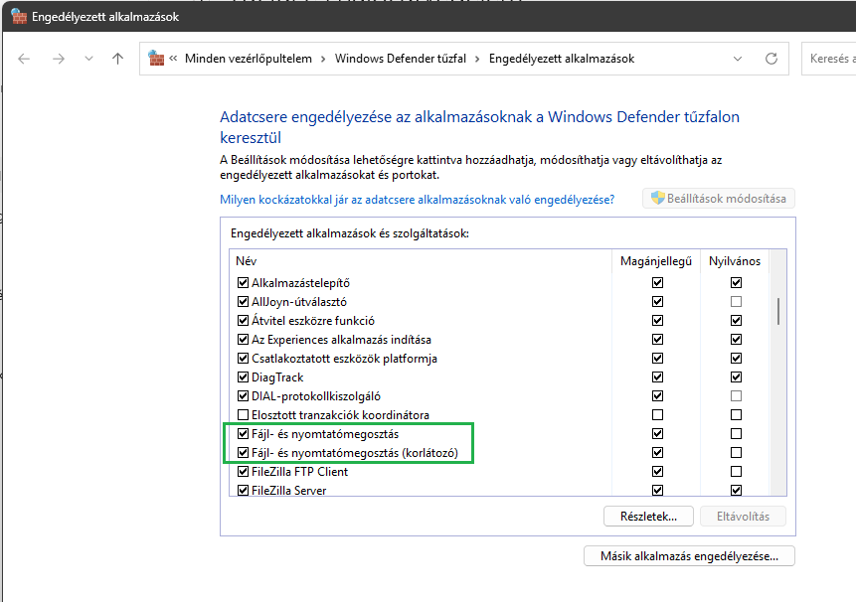Image resolution: width=856 pixels, height=602 pixels.
Task: Click Részletek... button
Action: click(x=648, y=517)
